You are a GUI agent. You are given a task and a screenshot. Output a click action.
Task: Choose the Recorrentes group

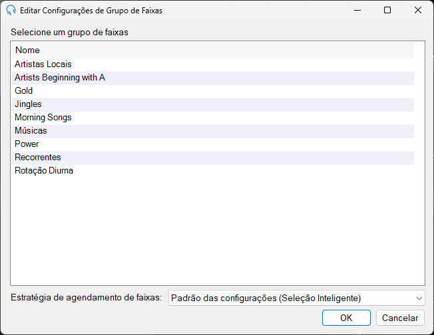click(x=213, y=158)
